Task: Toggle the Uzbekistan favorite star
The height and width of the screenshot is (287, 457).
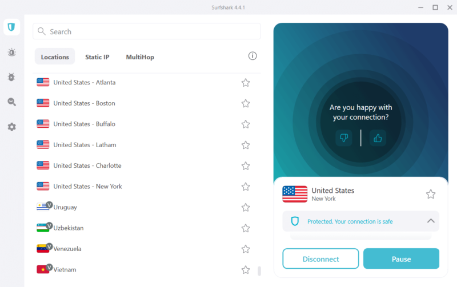Action: pyautogui.click(x=246, y=228)
